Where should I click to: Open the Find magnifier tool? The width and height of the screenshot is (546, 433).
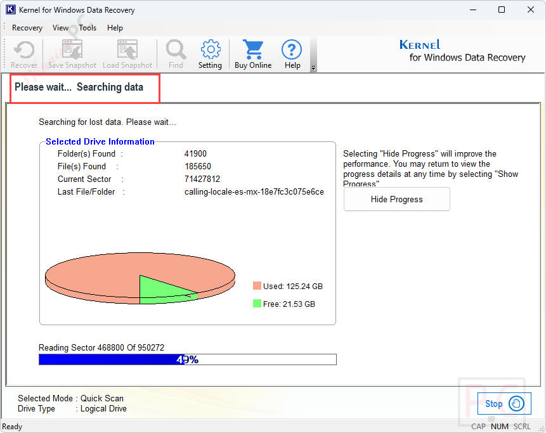176,54
